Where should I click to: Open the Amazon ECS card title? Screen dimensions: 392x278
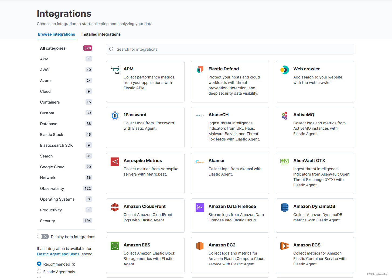[x=307, y=245]
